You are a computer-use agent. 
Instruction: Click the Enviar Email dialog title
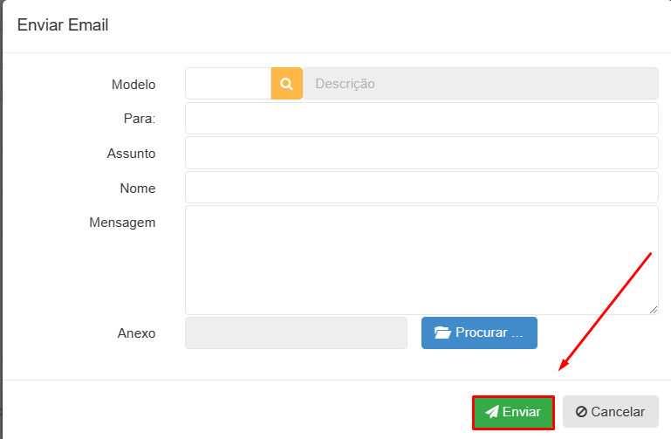[x=63, y=25]
